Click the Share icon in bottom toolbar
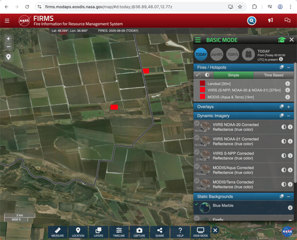The width and height of the screenshot is (297, 240). coord(160,232)
